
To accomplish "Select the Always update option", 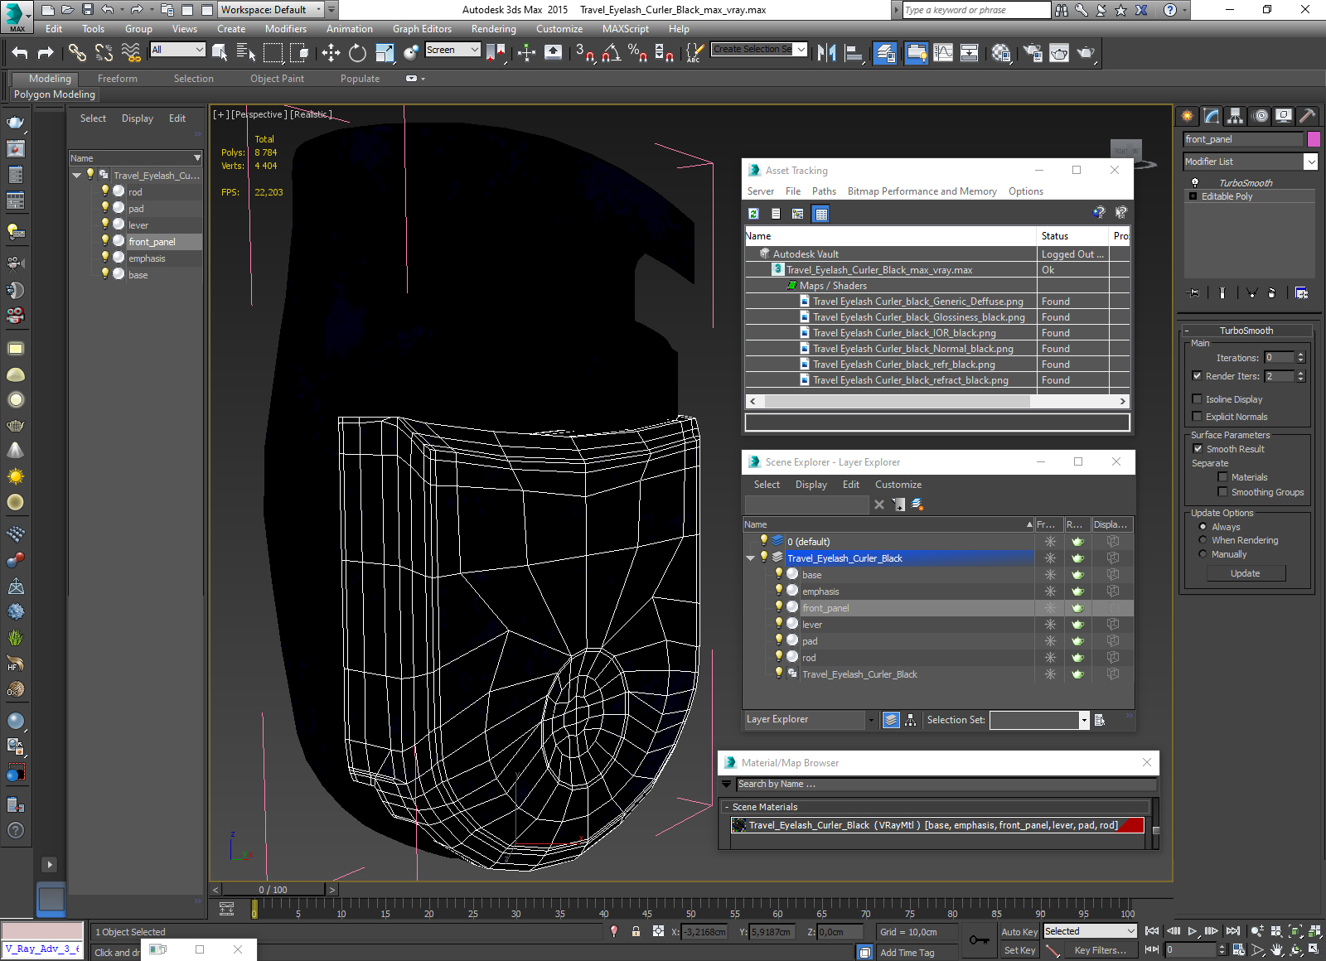I will 1203,526.
